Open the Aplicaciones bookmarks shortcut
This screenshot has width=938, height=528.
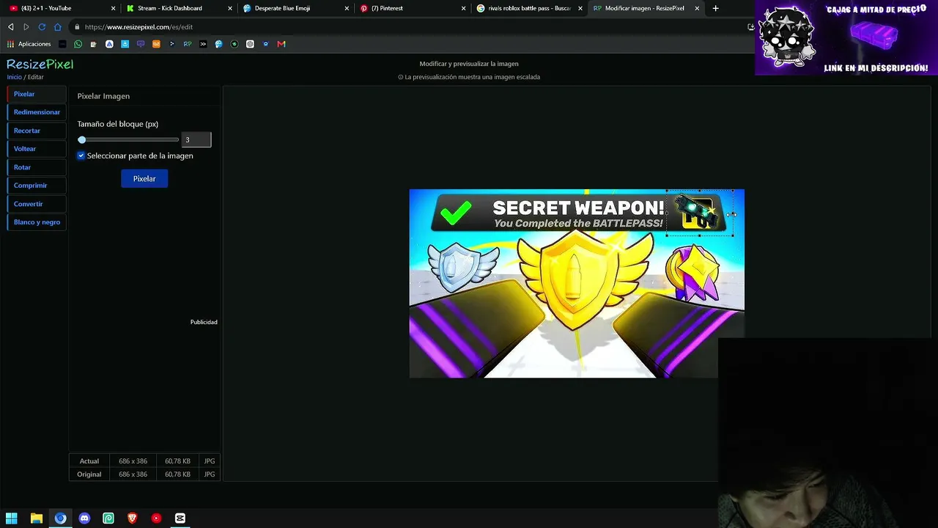click(29, 44)
